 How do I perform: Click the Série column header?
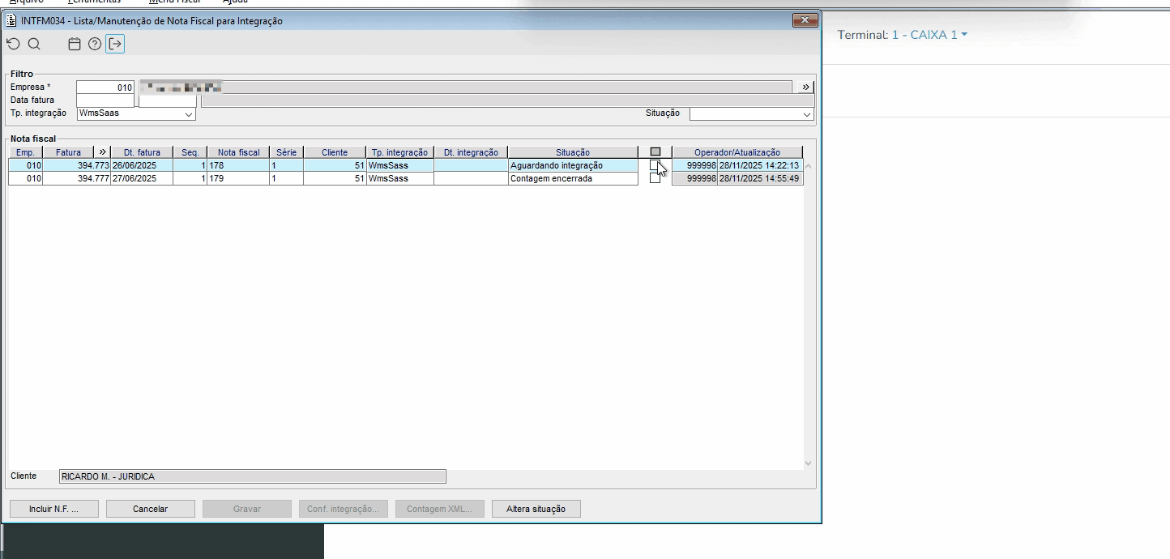click(x=286, y=152)
